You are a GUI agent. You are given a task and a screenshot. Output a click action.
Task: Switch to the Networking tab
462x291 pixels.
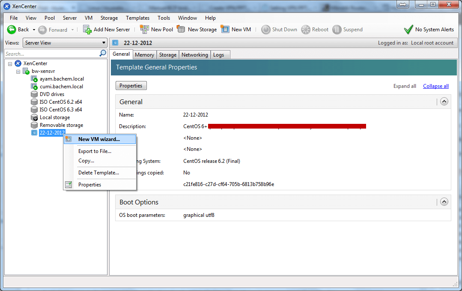(194, 55)
